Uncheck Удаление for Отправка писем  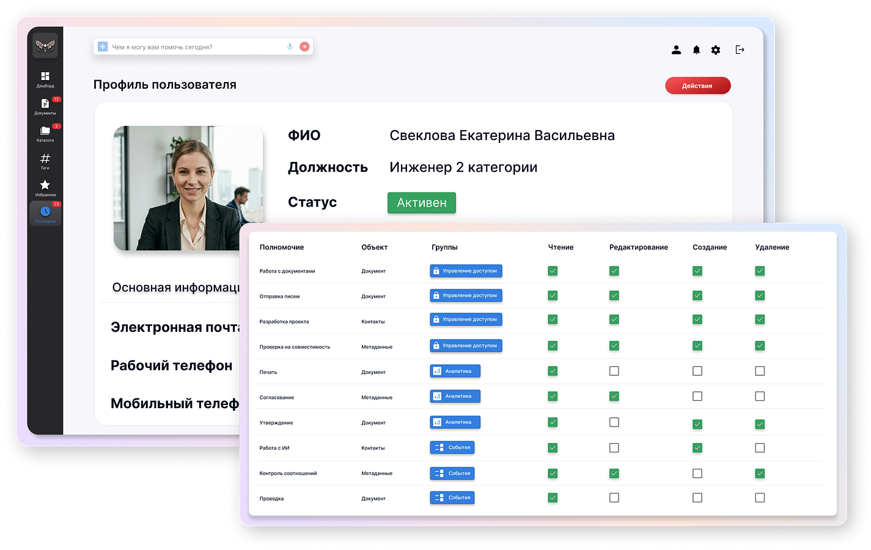[x=760, y=296]
